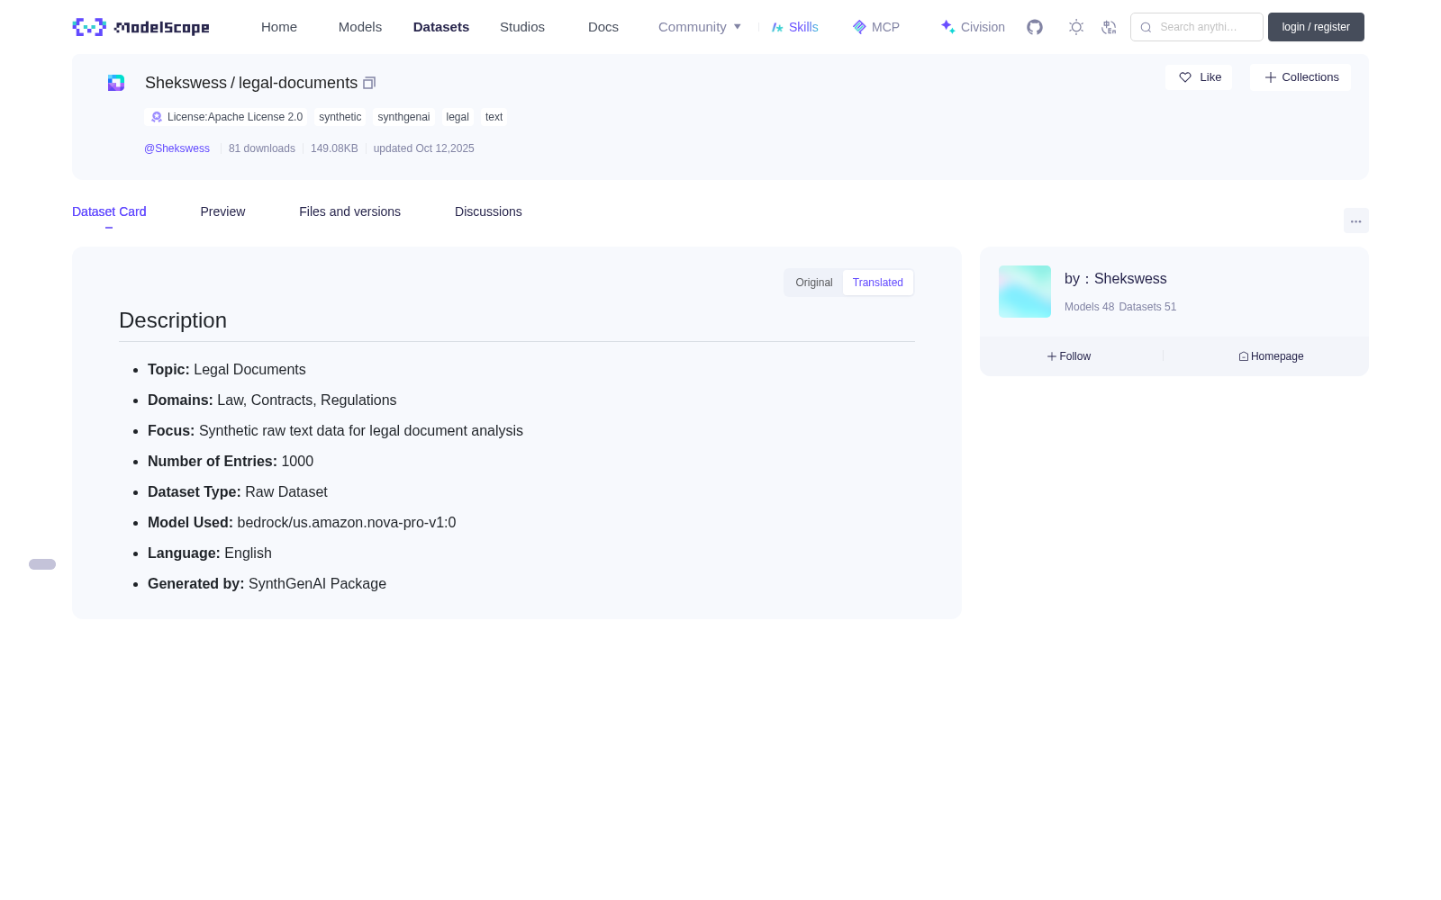This screenshot has width=1441, height=900.
Task: Click the 81 downloads text
Action: pos(262,148)
